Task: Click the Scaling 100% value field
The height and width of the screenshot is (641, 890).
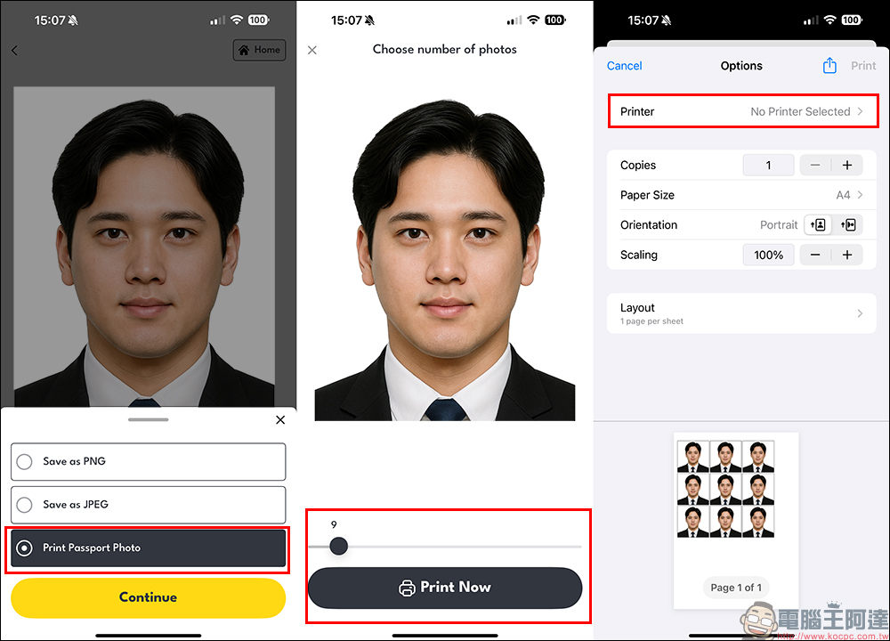Action: click(x=769, y=255)
